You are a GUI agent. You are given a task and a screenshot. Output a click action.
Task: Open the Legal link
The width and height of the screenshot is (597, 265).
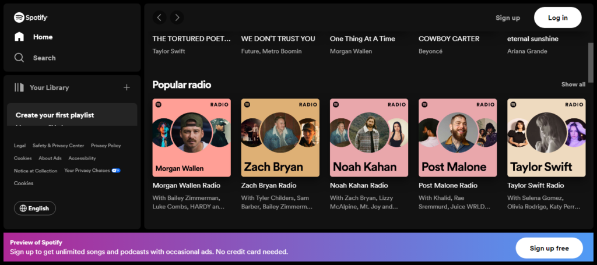click(x=20, y=146)
